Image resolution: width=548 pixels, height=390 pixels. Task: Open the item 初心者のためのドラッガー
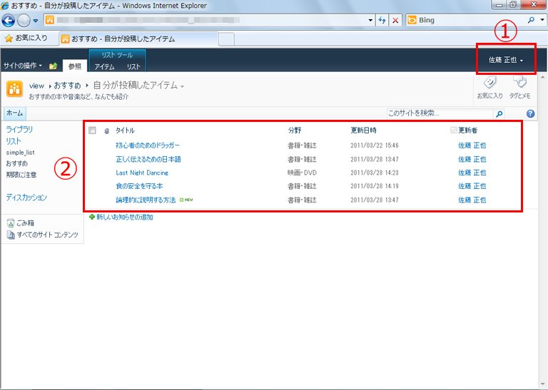coord(148,145)
